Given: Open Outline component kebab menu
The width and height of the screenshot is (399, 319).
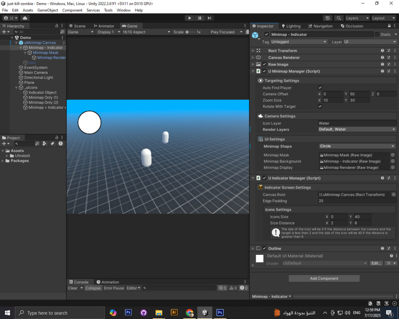Looking at the screenshot, I should coord(395,248).
